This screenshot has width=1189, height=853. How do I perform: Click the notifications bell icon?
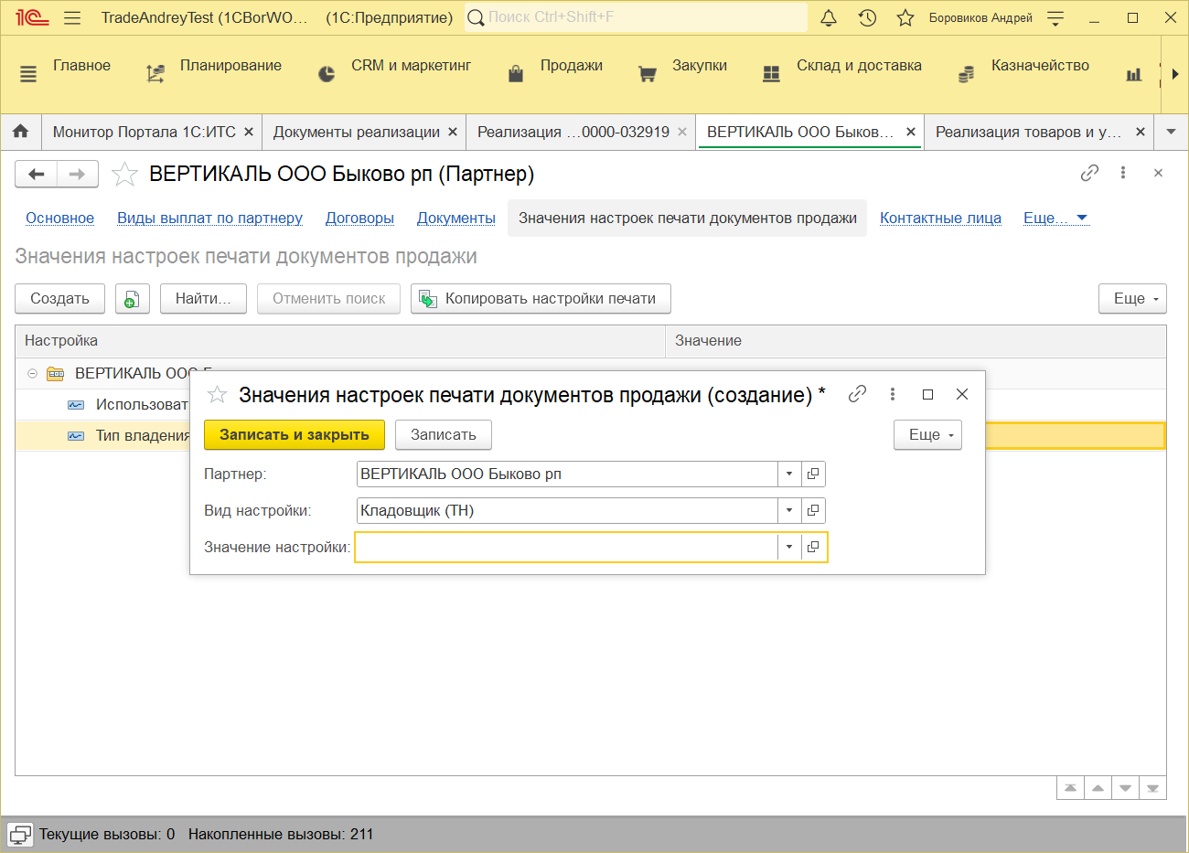[x=829, y=17]
